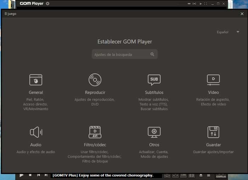The height and width of the screenshot is (180, 248).
Task: Click 'Relación de aspecto, Efecto de vídeo' text
Action: coord(213,102)
